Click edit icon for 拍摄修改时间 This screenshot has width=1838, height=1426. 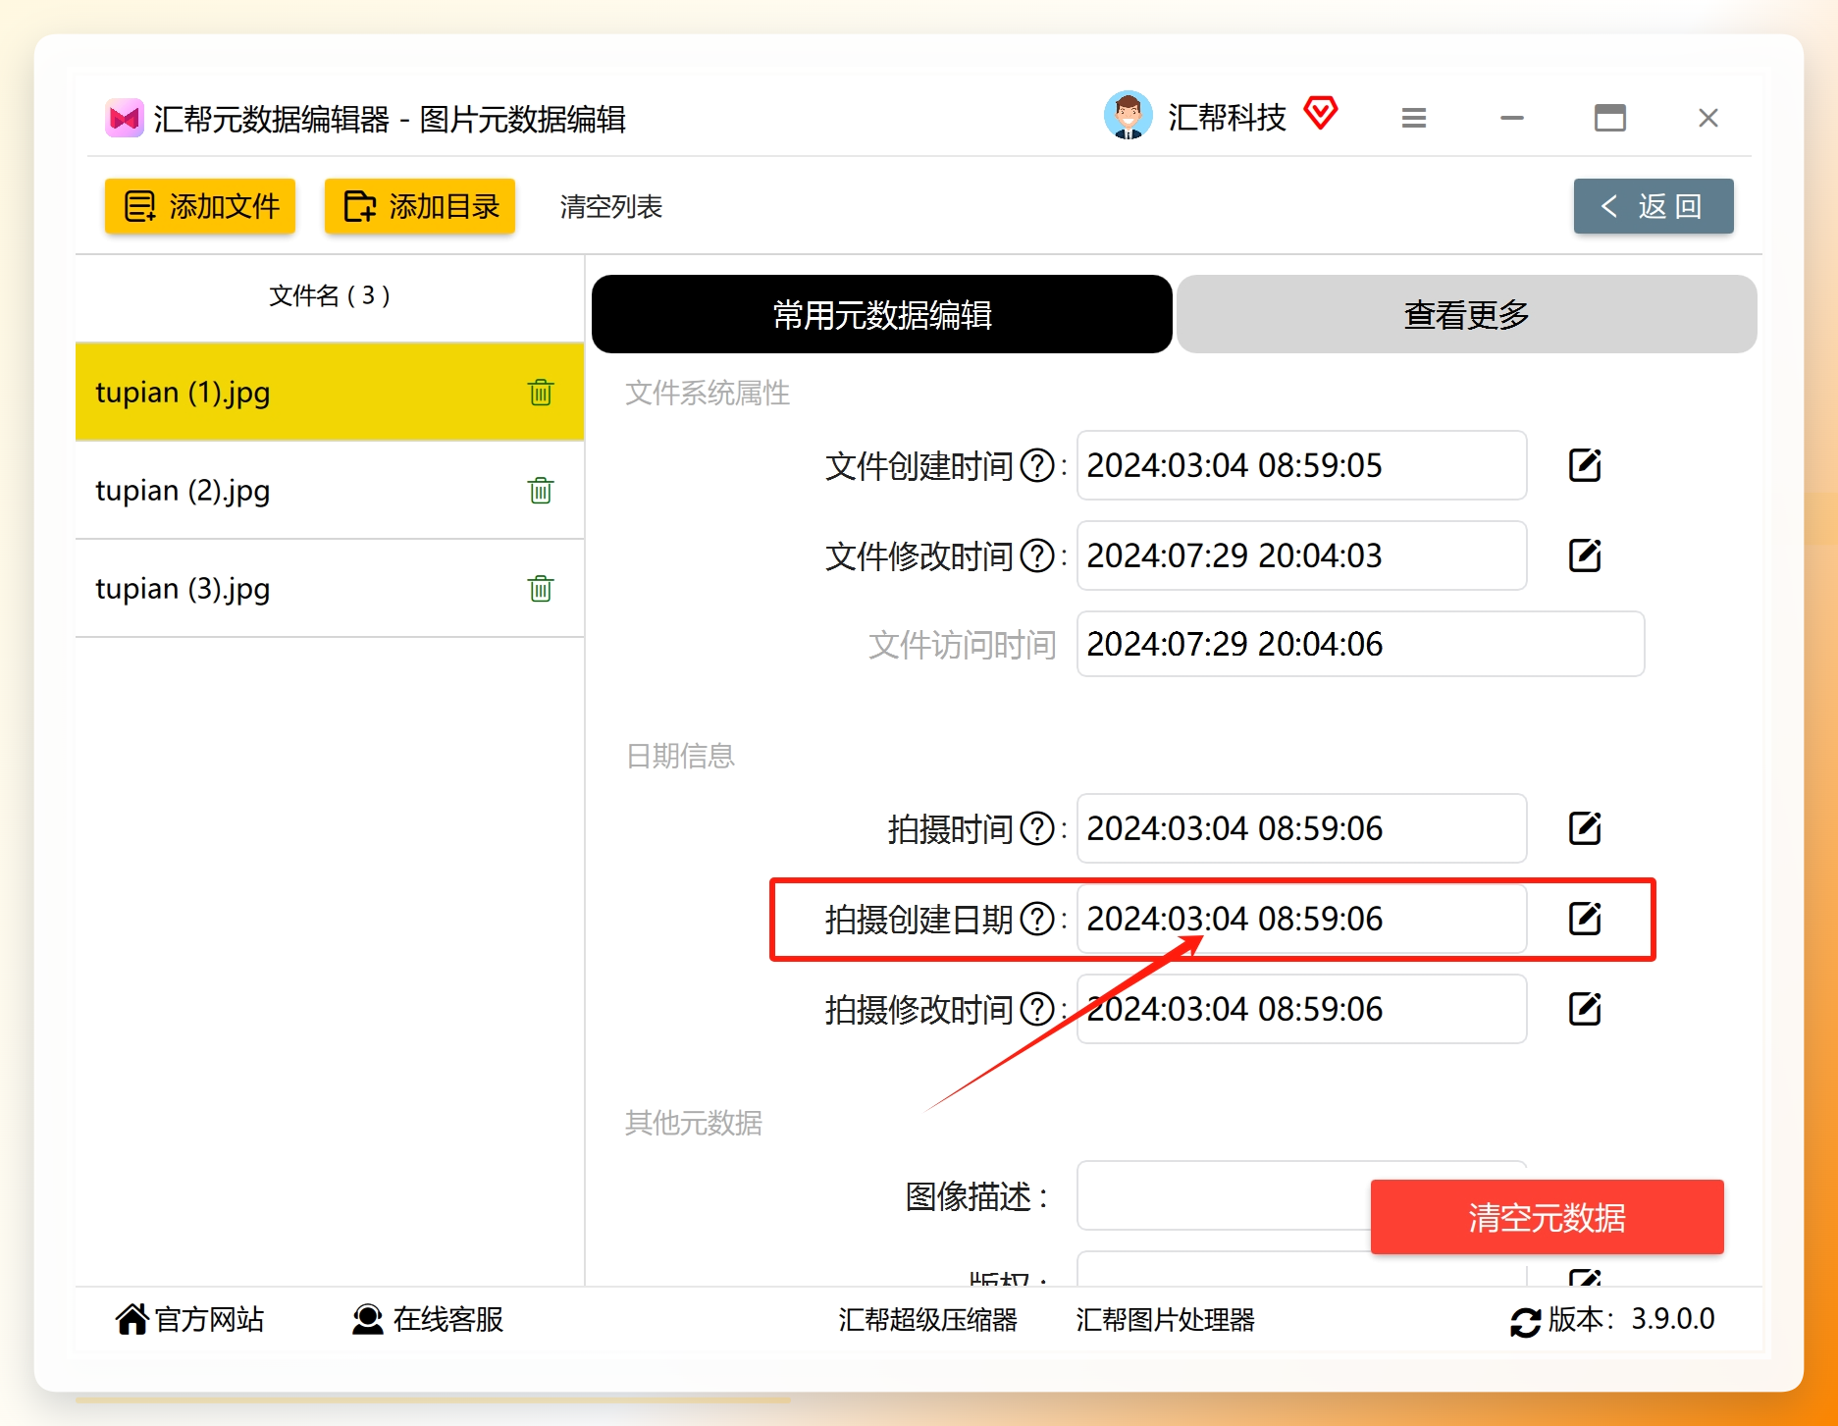coord(1585,1009)
